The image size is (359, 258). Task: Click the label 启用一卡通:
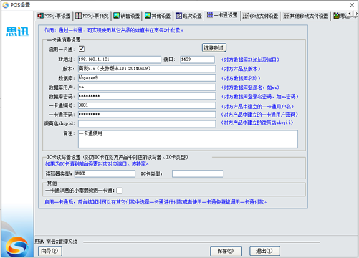[62, 49]
